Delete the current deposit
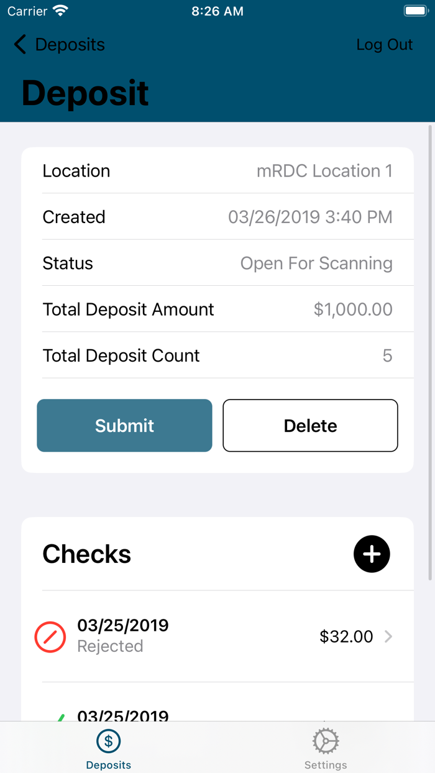Viewport: 435px width, 773px height. (x=310, y=426)
